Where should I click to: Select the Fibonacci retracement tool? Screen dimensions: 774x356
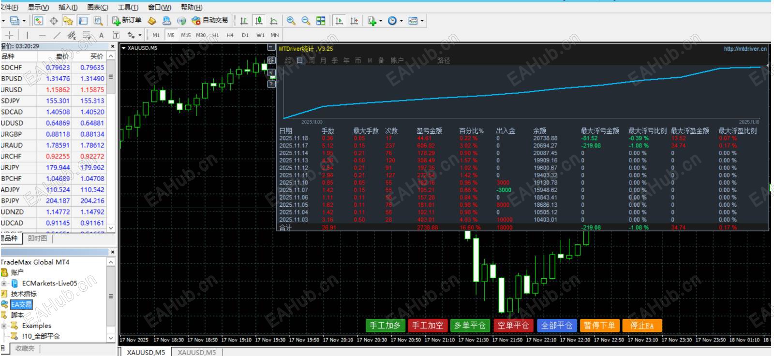(x=87, y=35)
